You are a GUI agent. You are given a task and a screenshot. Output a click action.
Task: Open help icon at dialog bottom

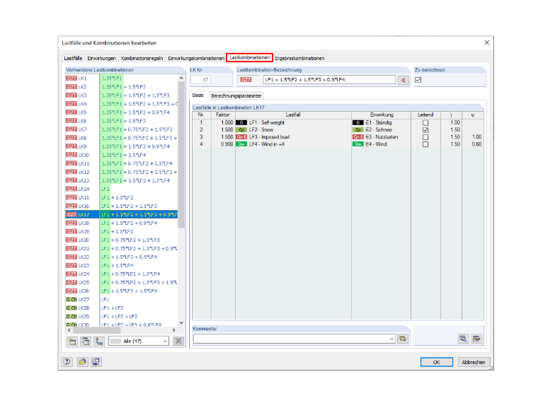(x=67, y=362)
